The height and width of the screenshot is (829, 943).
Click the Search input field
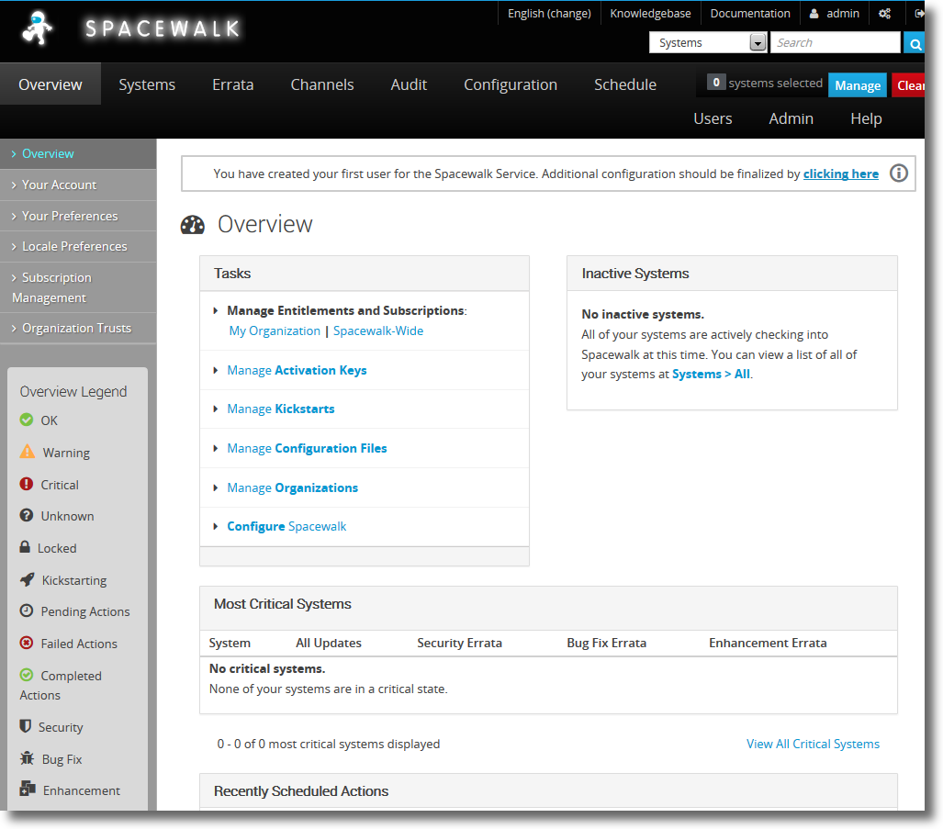(x=836, y=42)
